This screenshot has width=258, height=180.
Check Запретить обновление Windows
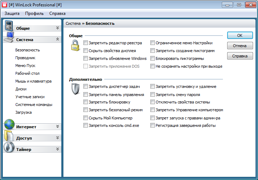pyautogui.click(x=85, y=58)
